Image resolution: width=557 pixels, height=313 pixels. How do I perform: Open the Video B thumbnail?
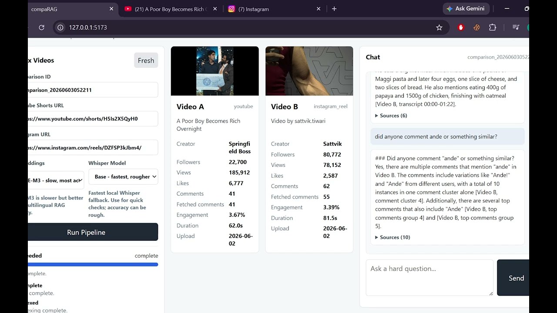point(309,71)
